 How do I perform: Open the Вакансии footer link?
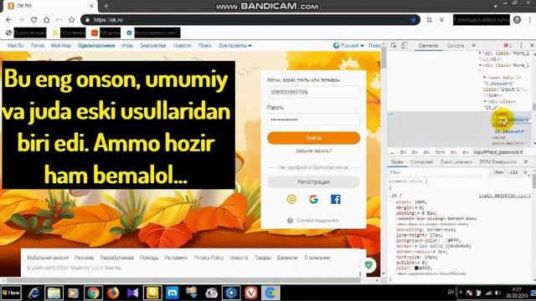click(x=287, y=258)
